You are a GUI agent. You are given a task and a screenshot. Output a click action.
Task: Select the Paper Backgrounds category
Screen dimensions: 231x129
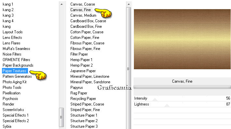pos(18,65)
